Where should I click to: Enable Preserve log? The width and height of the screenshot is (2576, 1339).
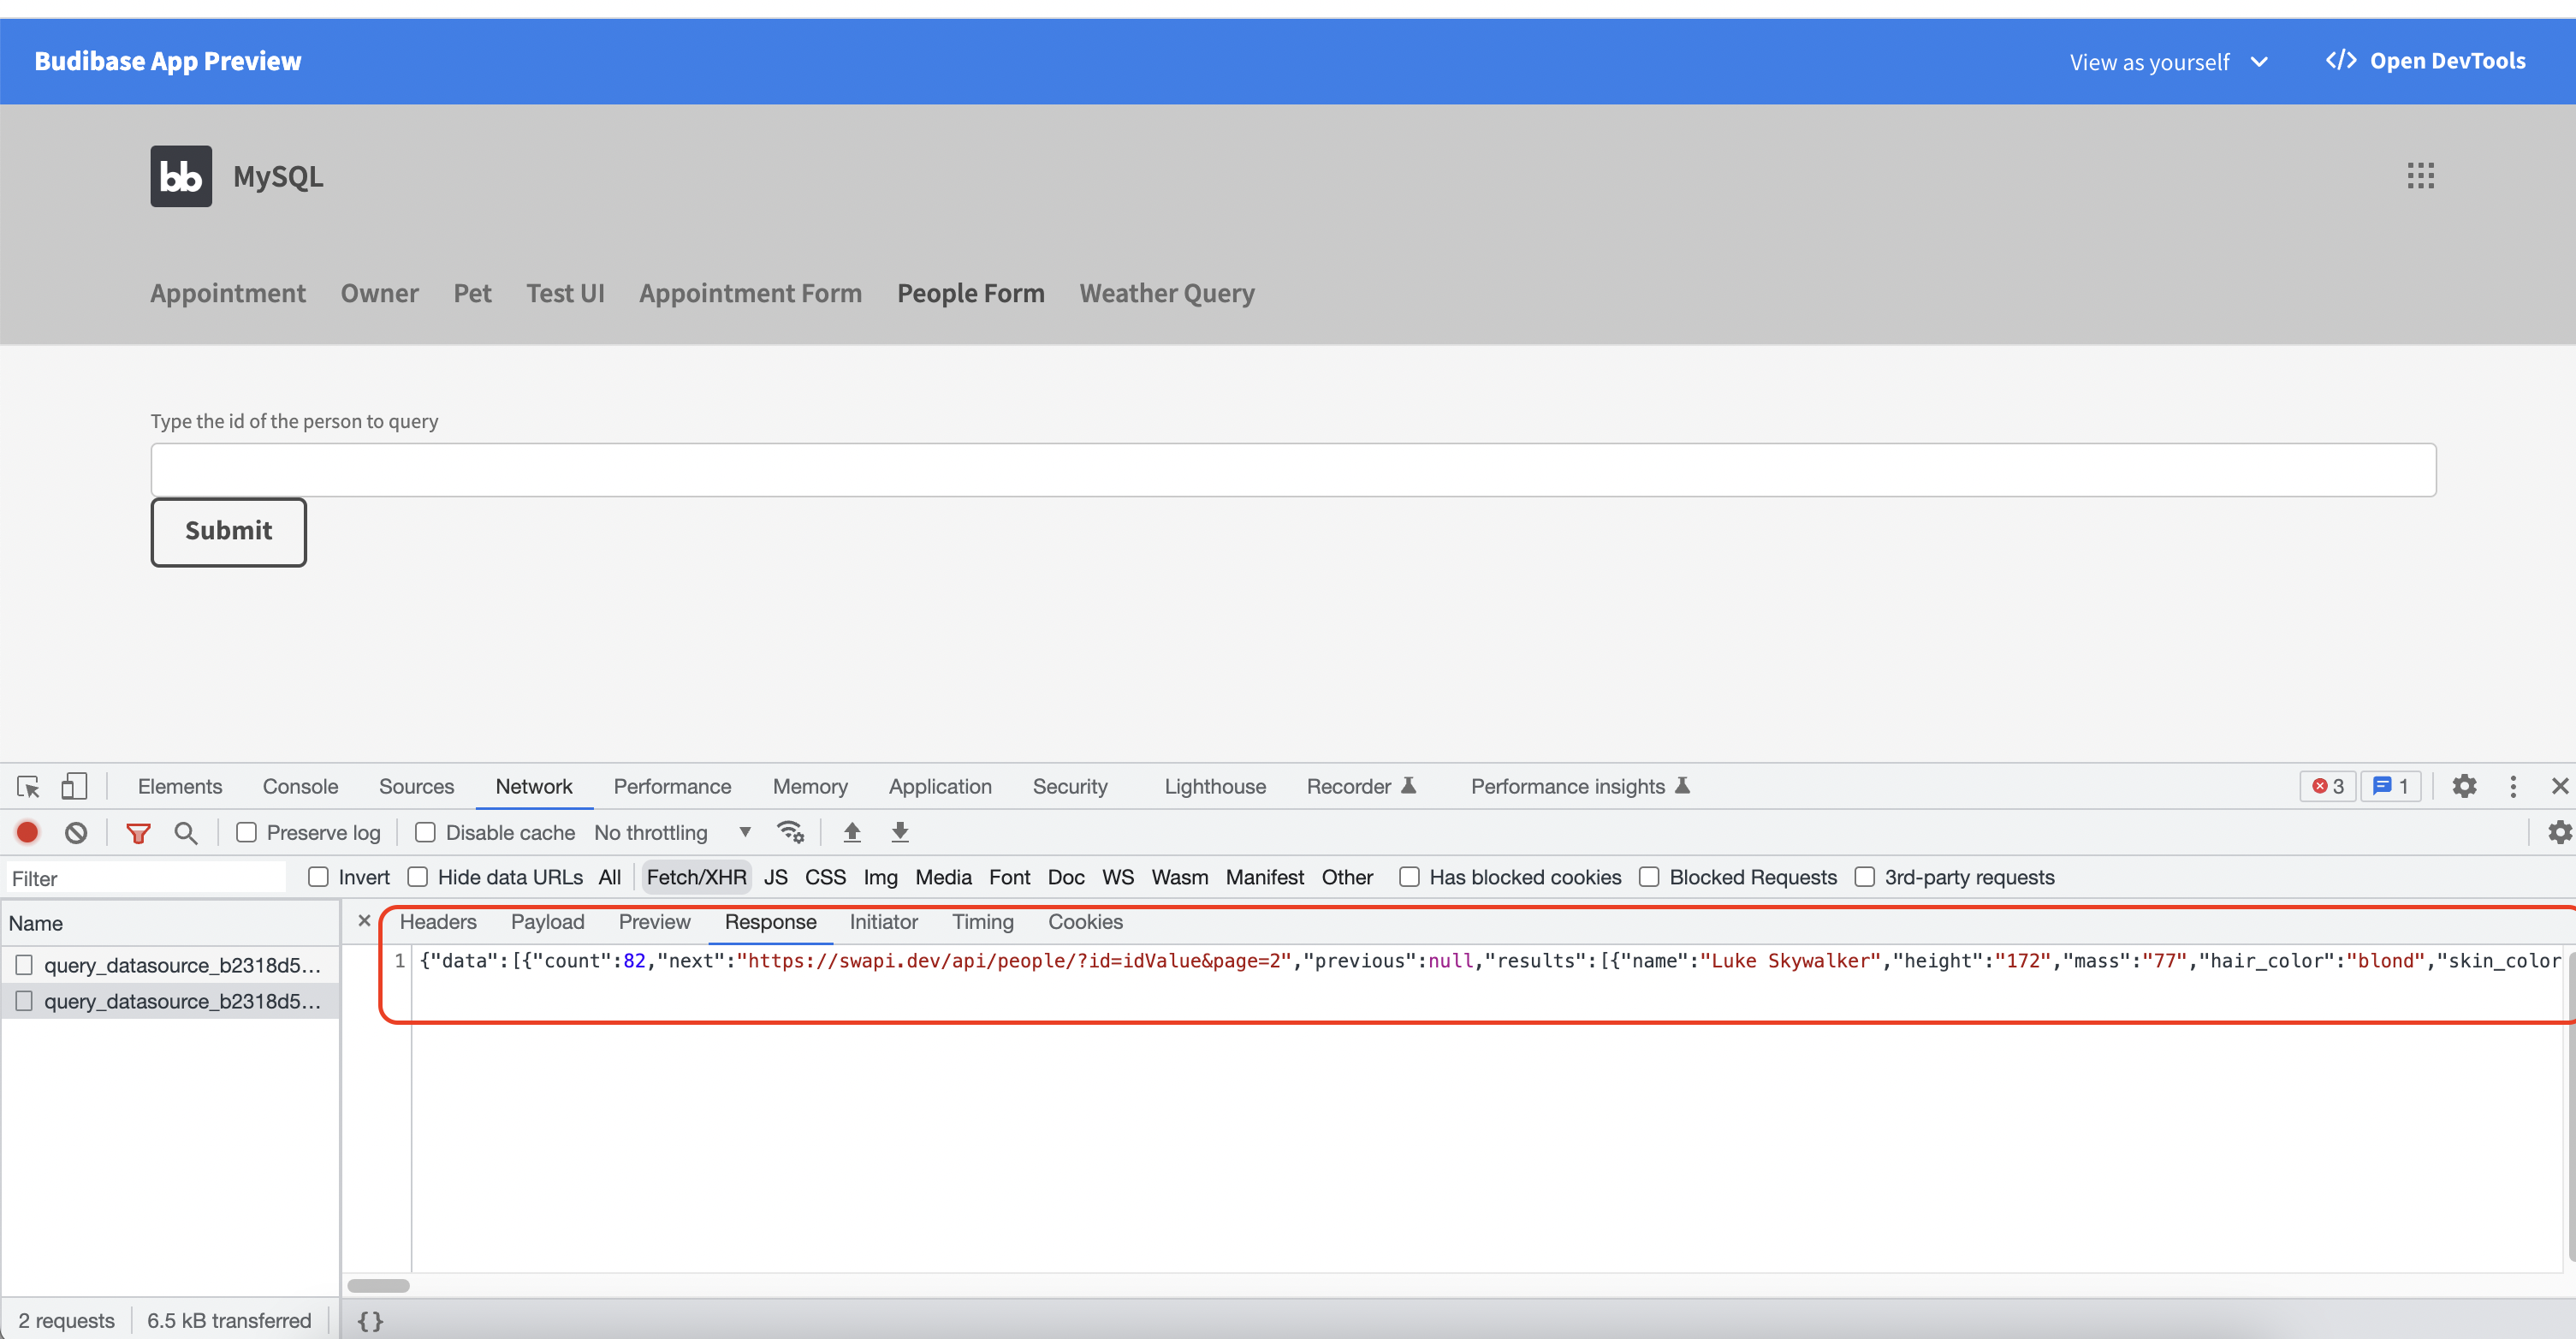coord(247,831)
